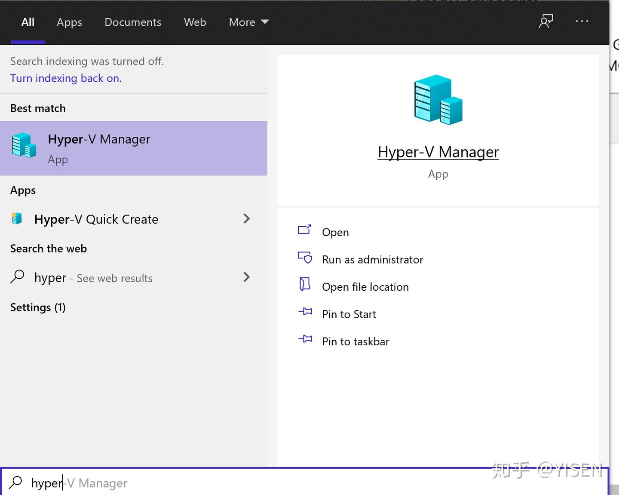Switch to the Documents tab
The height and width of the screenshot is (495, 619).
pyautogui.click(x=133, y=22)
